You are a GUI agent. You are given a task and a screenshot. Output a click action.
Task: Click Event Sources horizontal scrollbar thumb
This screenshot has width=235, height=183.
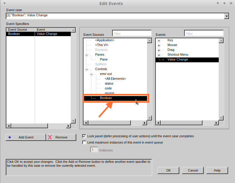tap(109, 123)
